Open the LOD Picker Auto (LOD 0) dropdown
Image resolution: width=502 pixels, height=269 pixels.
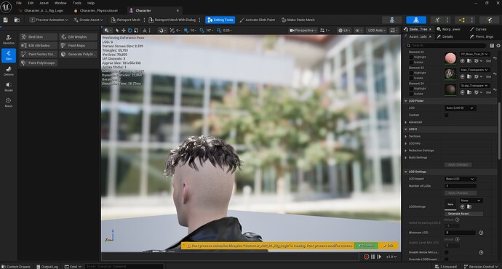(x=460, y=108)
